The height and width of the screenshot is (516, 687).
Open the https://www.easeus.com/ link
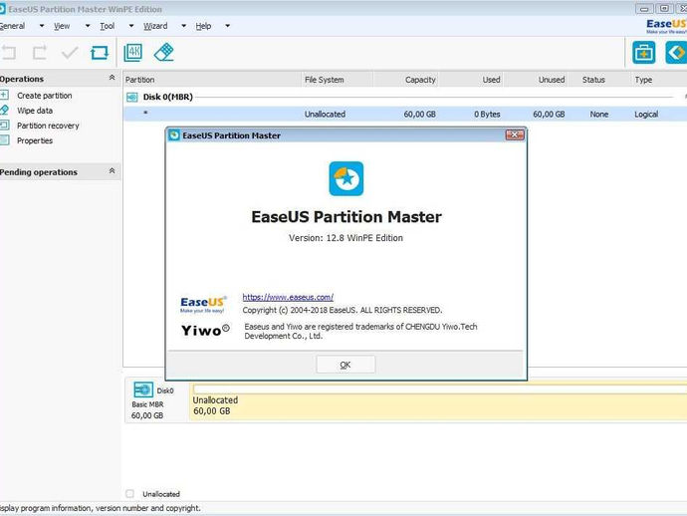(x=288, y=297)
